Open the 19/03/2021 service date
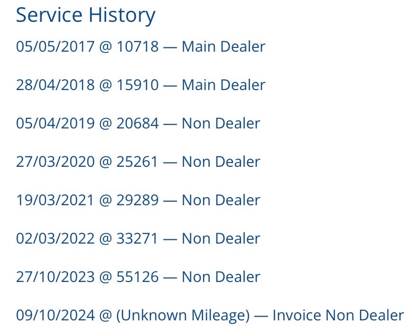Image resolution: width=413 pixels, height=336 pixels. [55, 200]
